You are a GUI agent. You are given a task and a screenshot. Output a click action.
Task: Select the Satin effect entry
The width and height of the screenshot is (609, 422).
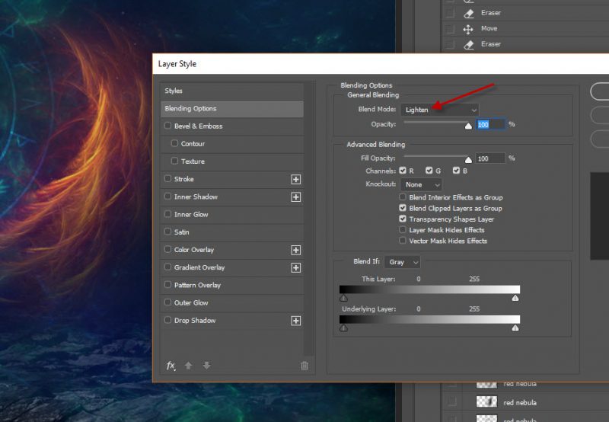(x=181, y=232)
